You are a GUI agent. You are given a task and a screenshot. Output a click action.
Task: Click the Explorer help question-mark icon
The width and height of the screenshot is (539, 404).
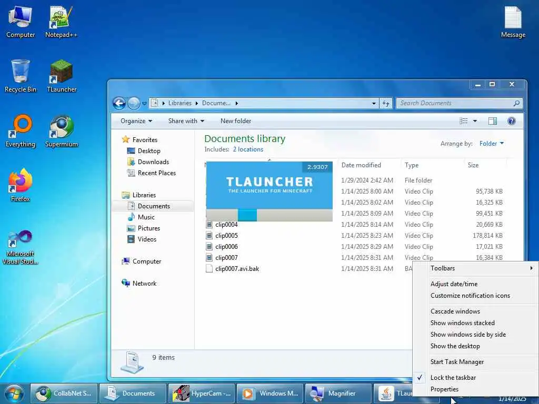tap(512, 121)
